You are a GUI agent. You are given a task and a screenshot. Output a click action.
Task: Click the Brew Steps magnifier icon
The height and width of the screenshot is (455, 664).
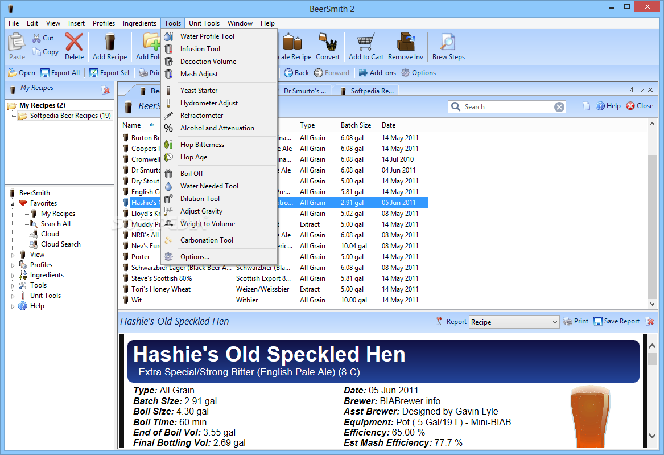pos(448,42)
